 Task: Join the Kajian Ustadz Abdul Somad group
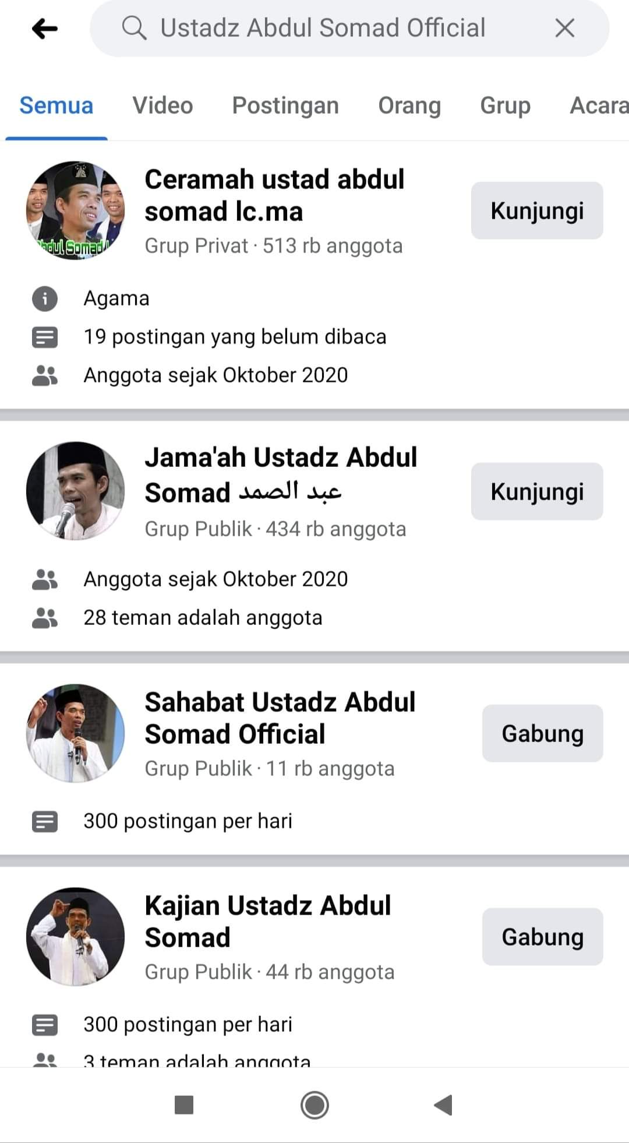coord(542,937)
